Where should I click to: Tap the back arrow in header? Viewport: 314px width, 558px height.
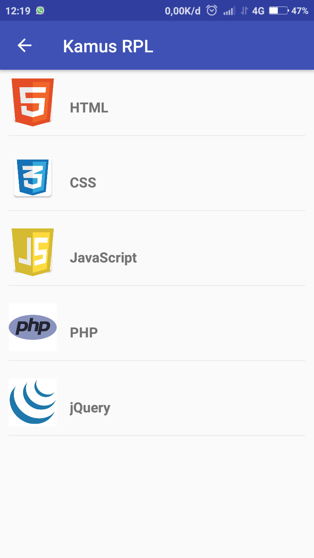tap(25, 46)
